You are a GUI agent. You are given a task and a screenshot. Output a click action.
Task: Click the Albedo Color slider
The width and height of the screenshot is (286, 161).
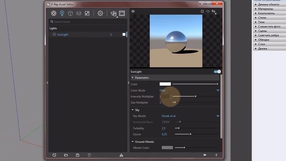[x=197, y=148]
